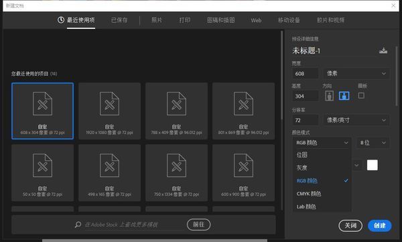Image resolution: width=402 pixels, height=242 pixels.
Task: Choose RGB 颜色 in color mode list
Action: (x=322, y=181)
